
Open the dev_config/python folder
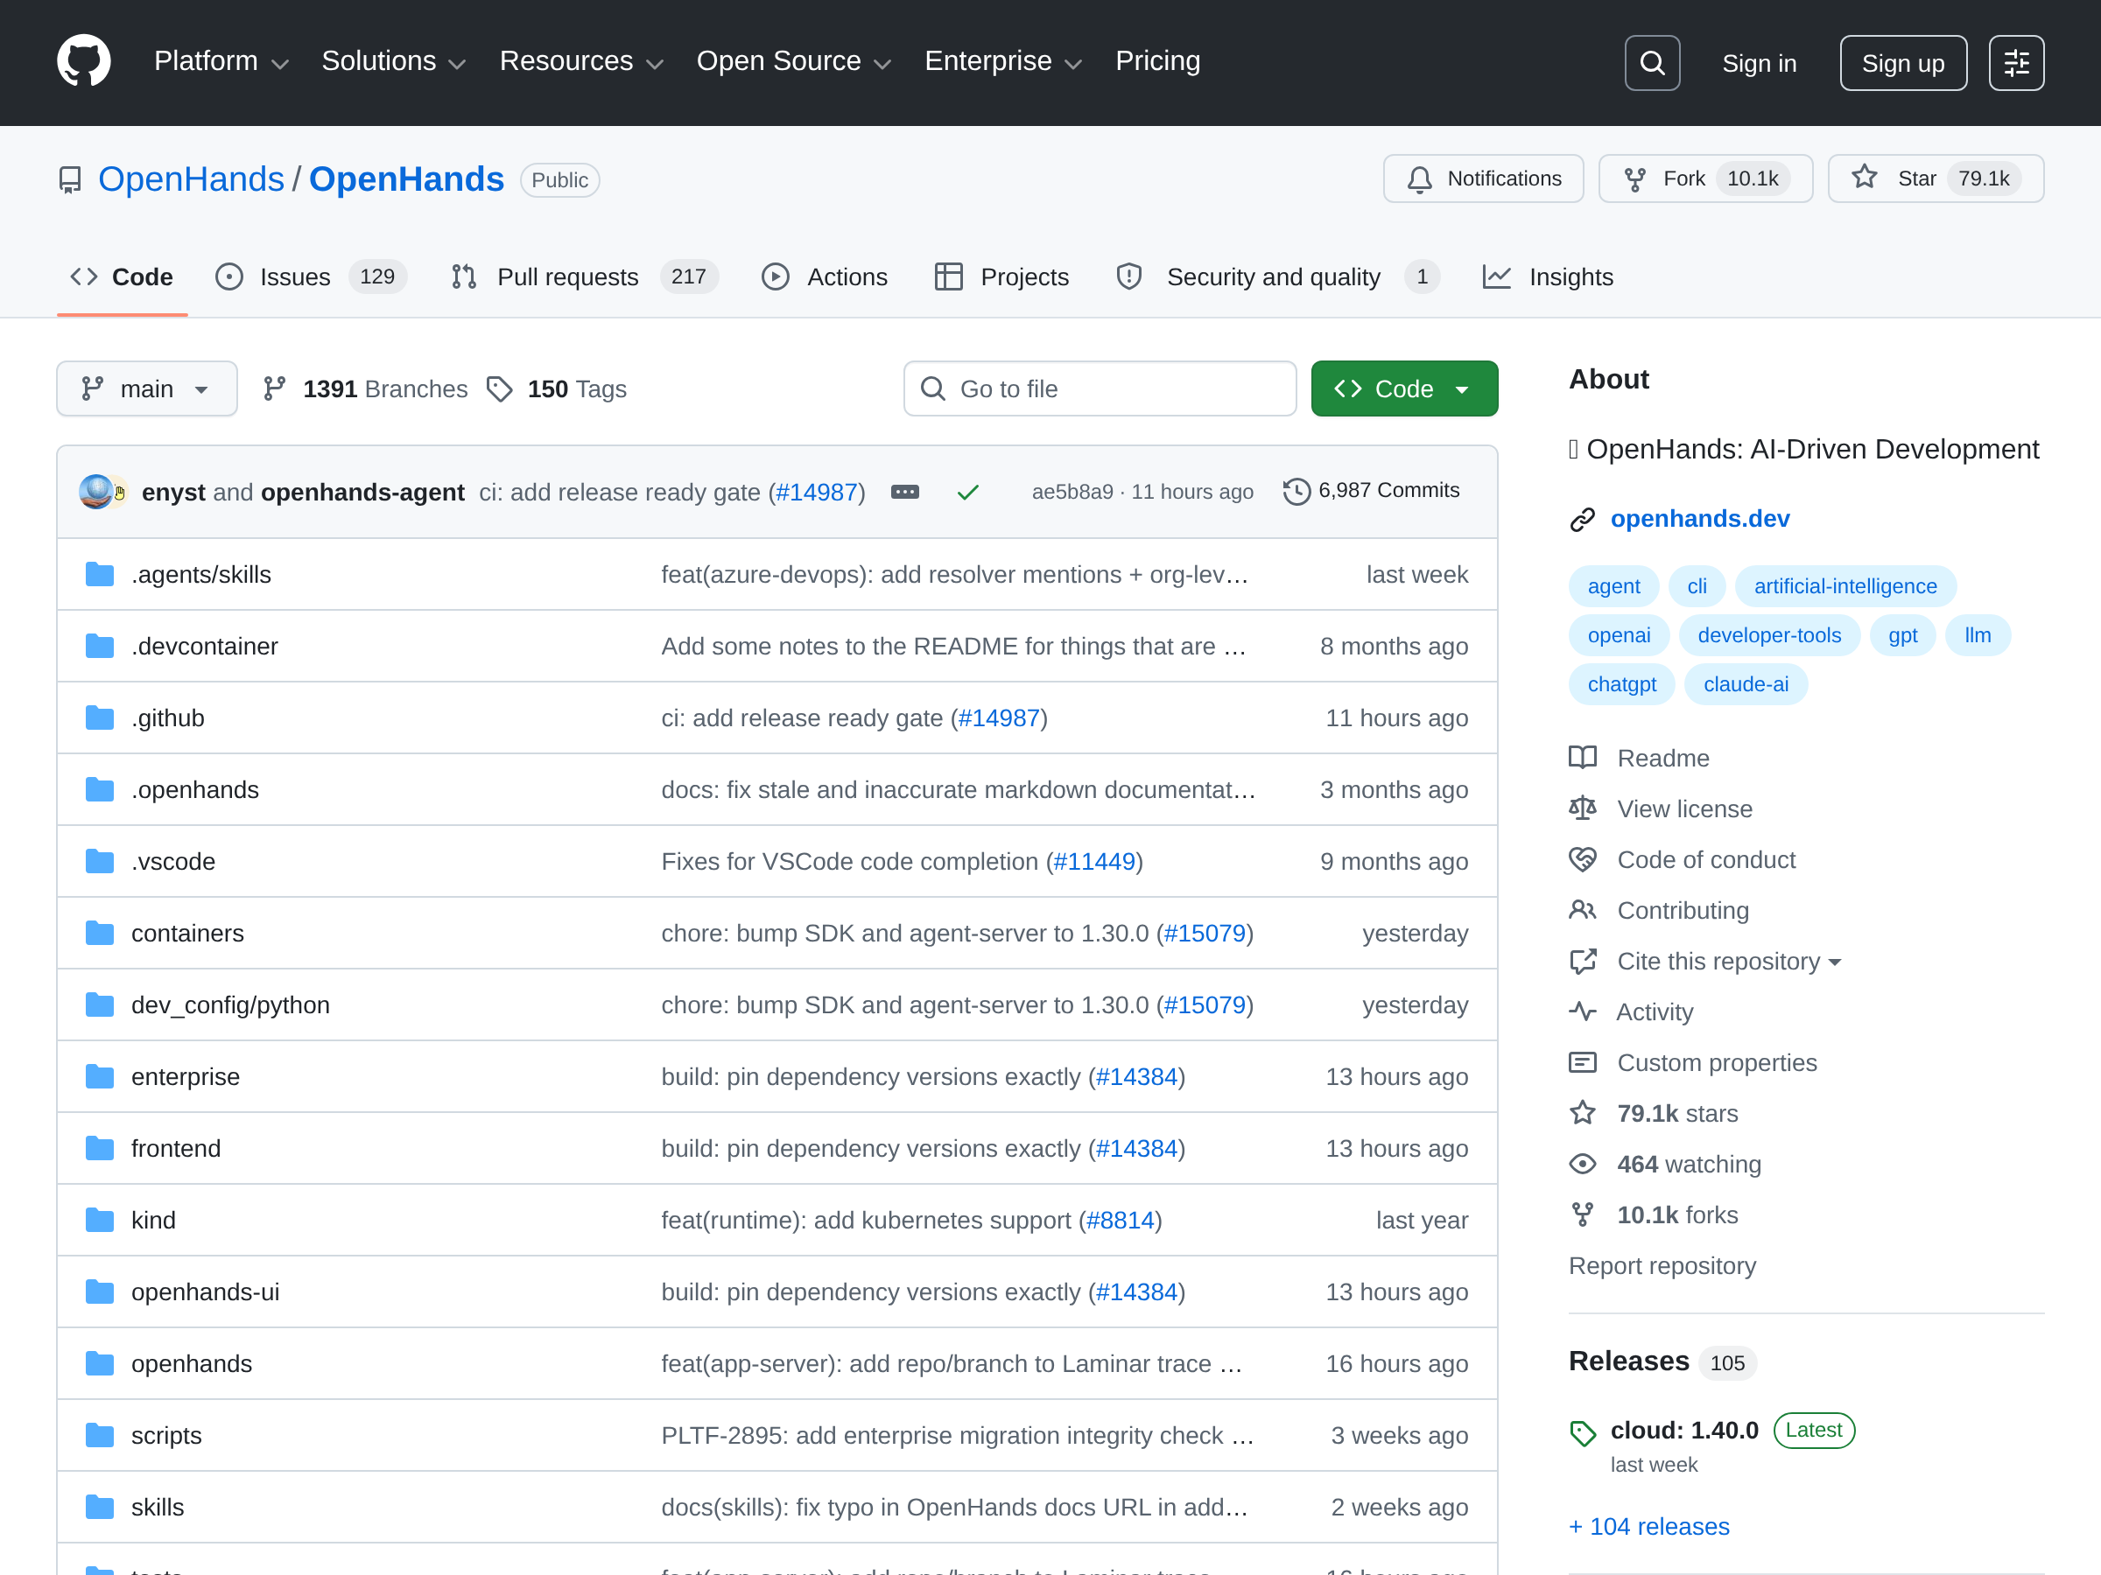tap(231, 1004)
